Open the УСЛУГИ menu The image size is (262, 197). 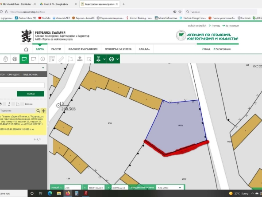[x=56, y=49]
